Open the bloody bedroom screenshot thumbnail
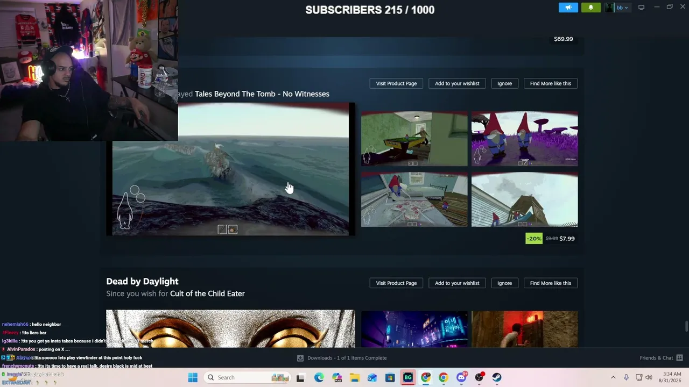 pos(414,199)
